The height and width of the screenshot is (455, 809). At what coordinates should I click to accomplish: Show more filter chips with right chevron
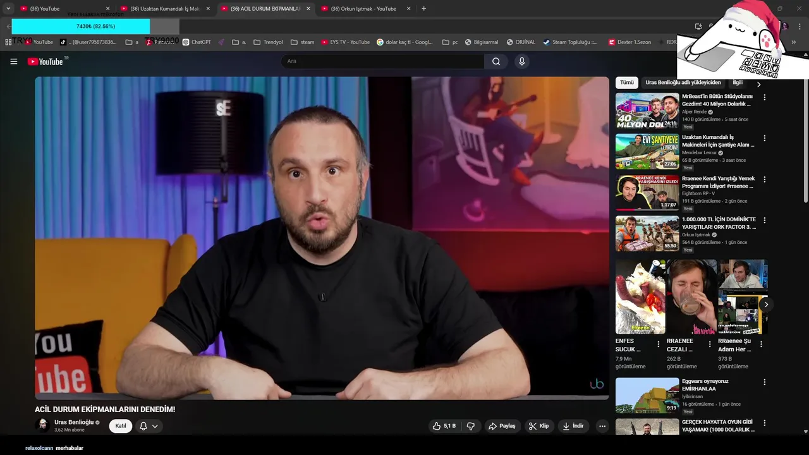[x=758, y=84]
